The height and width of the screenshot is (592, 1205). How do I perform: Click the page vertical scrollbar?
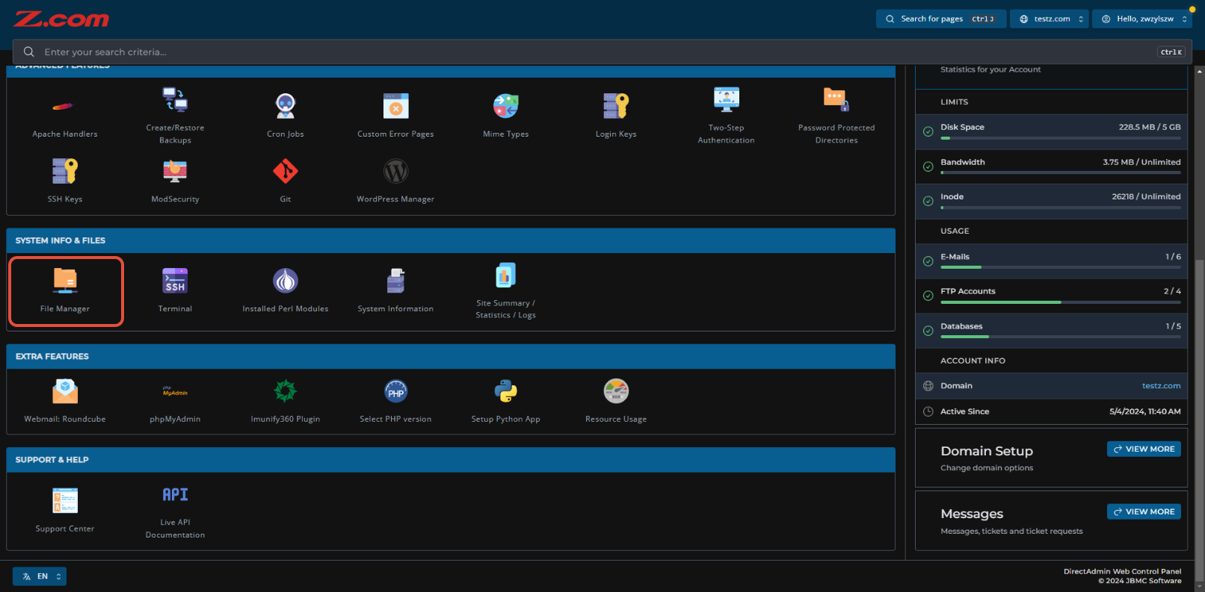[x=1199, y=418]
